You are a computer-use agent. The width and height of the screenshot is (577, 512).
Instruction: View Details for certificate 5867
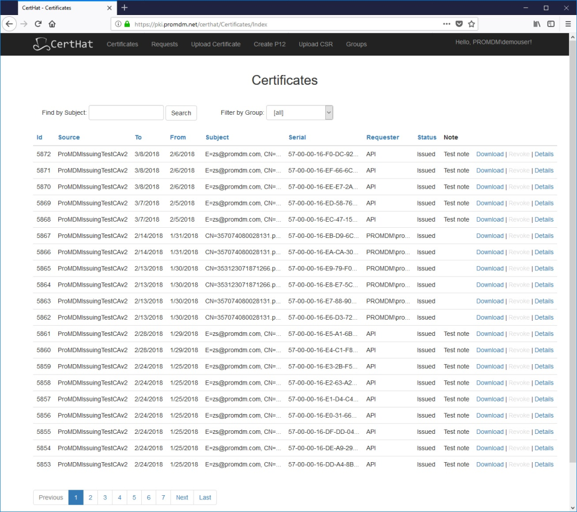click(x=544, y=236)
